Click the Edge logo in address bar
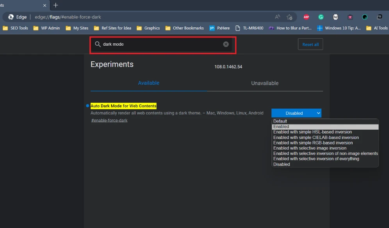The width and height of the screenshot is (389, 228). [x=11, y=17]
